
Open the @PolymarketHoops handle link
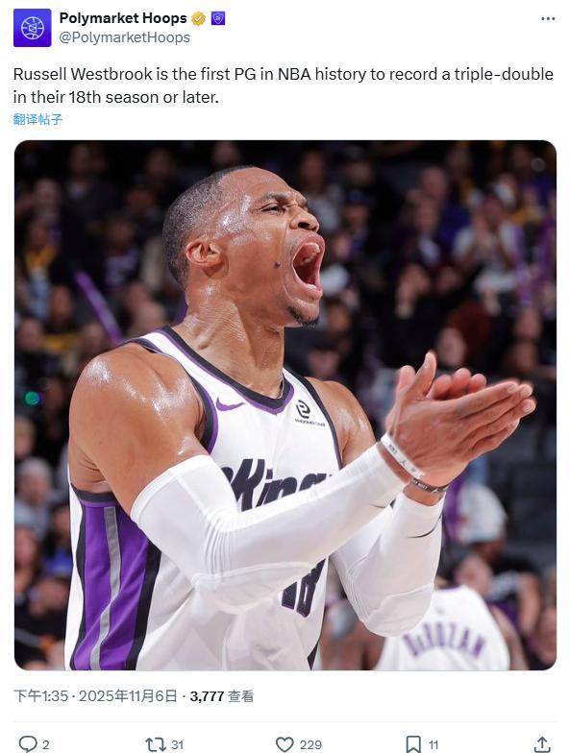pyautogui.click(x=125, y=37)
